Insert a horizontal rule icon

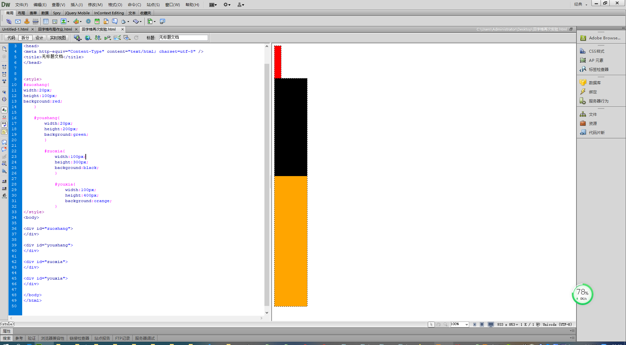tap(36, 21)
